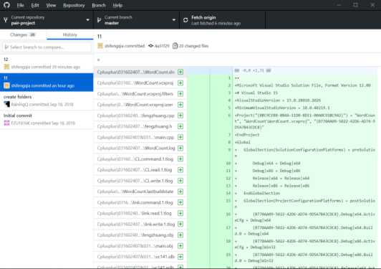Click added icon for link.read.1.tlog
381x269 pixels.
180,213
